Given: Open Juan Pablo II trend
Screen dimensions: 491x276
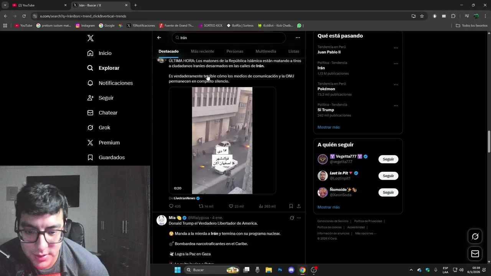Looking at the screenshot, I should pos(329,52).
